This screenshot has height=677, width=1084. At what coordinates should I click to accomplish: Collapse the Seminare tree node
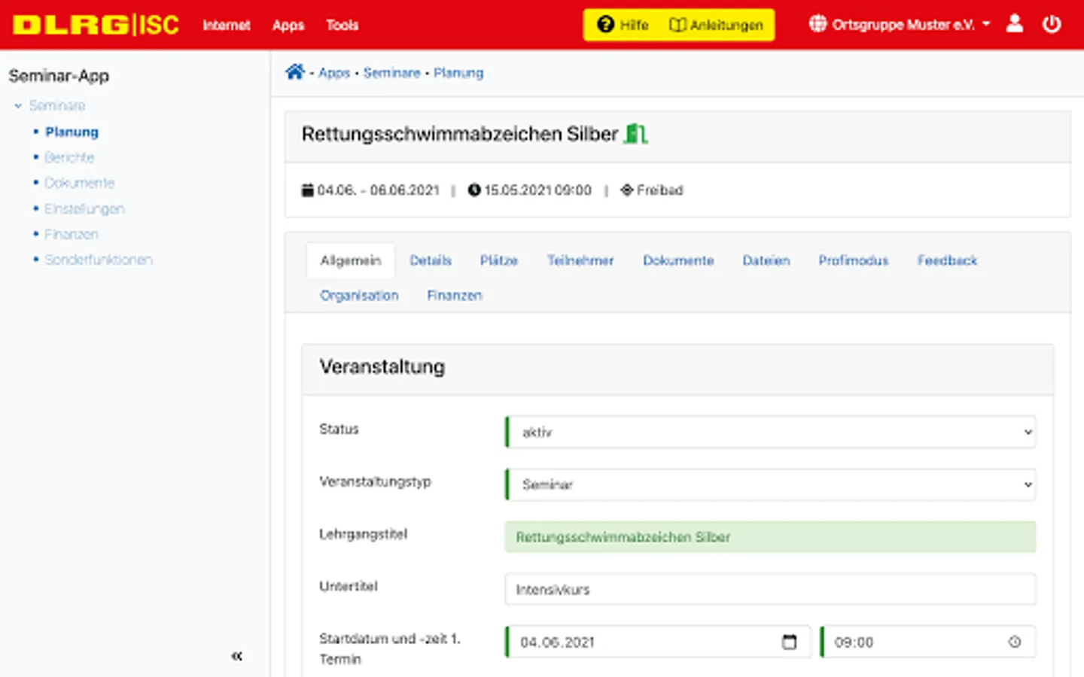(x=18, y=106)
